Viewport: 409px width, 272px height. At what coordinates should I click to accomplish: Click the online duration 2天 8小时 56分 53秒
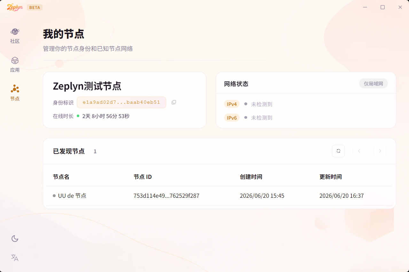(x=106, y=116)
